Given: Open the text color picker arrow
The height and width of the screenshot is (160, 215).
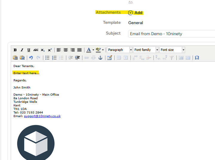Looking at the screenshot, I should [93, 50].
